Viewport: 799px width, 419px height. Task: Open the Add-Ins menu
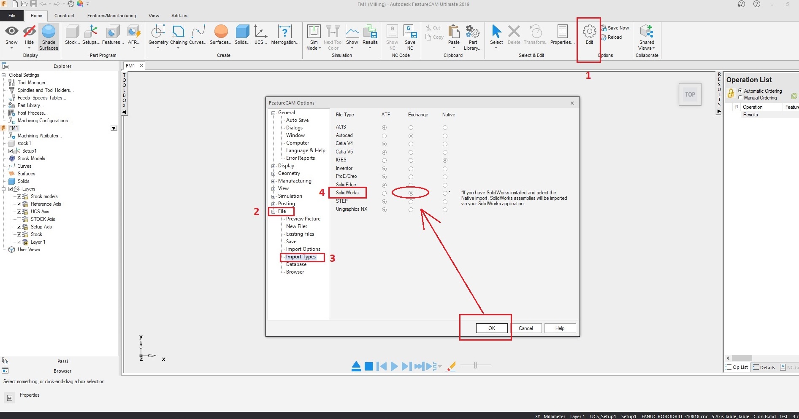pyautogui.click(x=179, y=16)
